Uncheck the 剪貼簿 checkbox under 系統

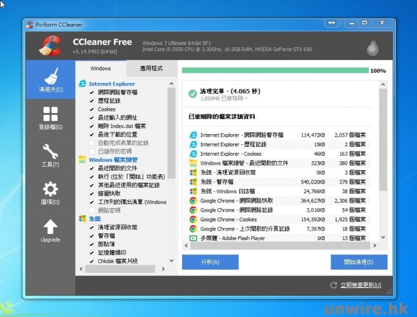coord(91,244)
